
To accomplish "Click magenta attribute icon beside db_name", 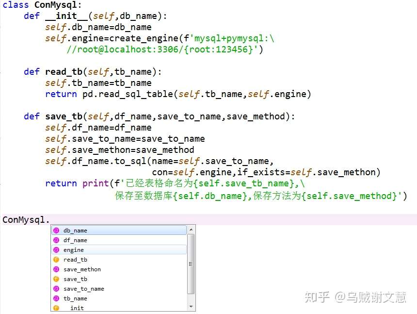I will [56, 231].
